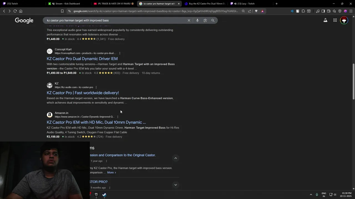Go to the Google homepage logo

click(24, 20)
